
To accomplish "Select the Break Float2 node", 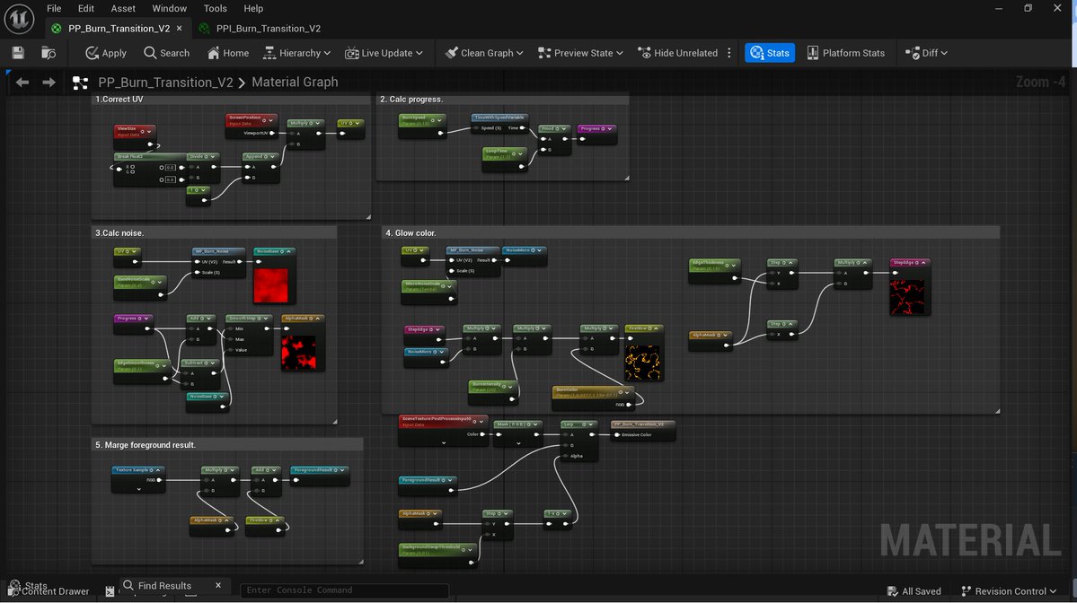I will point(149,169).
